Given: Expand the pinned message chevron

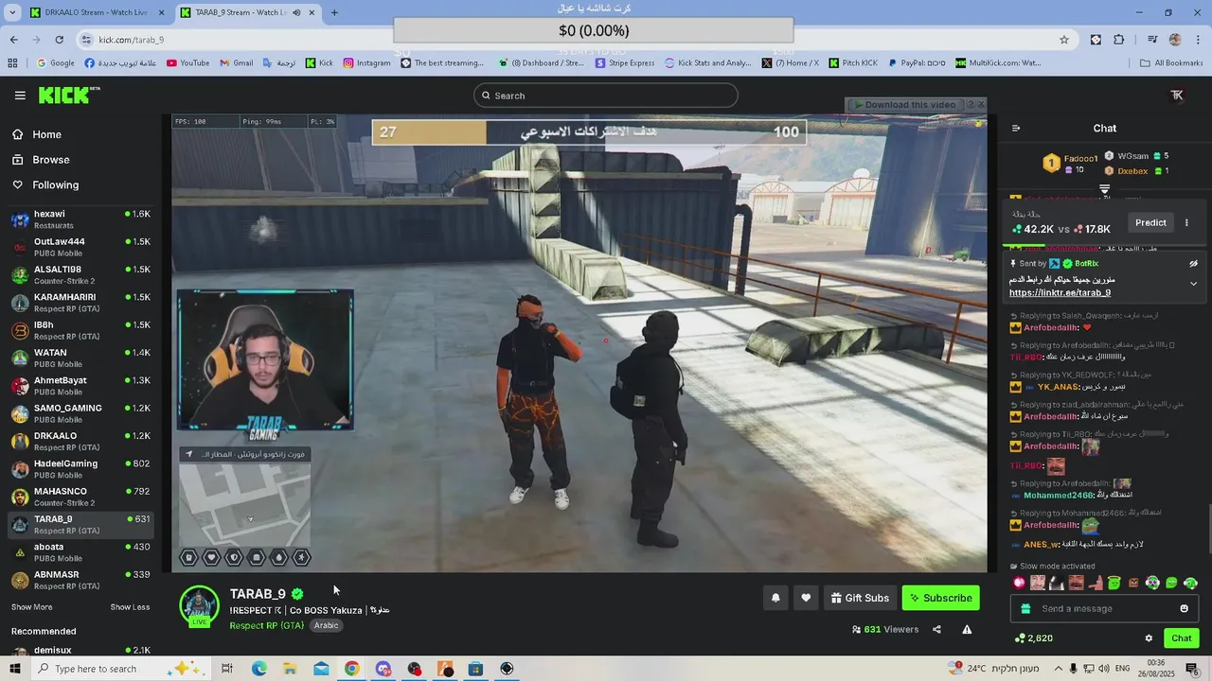Looking at the screenshot, I should coord(1193,284).
